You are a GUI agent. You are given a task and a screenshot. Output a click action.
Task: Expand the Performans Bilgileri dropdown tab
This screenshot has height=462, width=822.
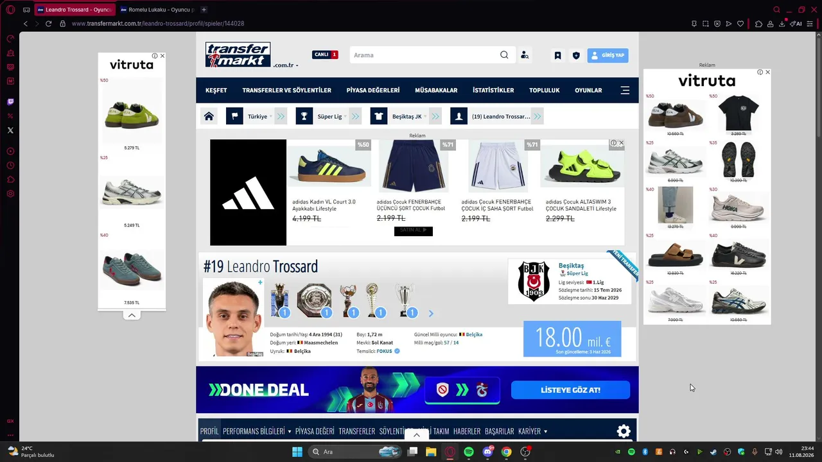coord(257,431)
